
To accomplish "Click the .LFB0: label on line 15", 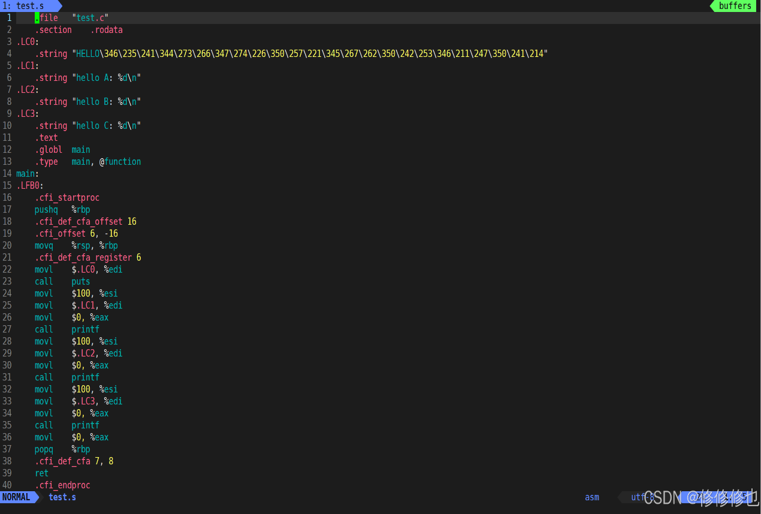I will click(x=30, y=186).
